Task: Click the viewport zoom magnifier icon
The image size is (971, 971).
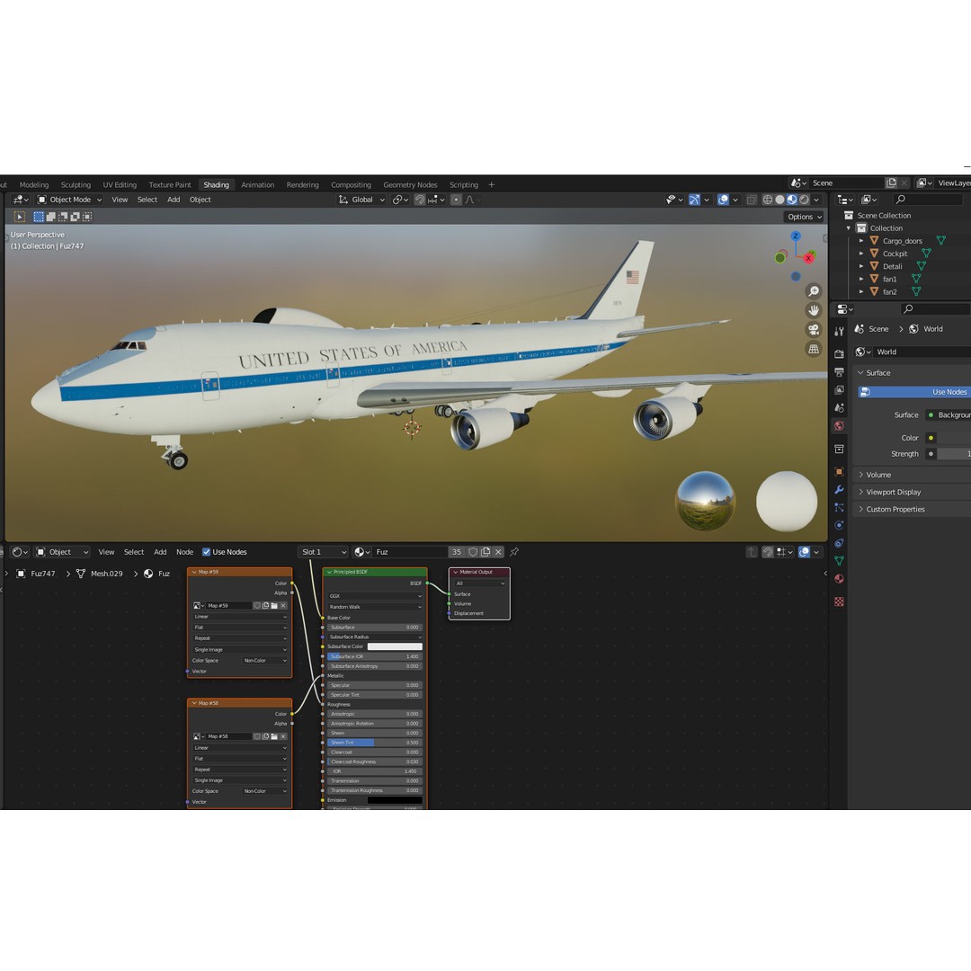Action: pos(814,291)
